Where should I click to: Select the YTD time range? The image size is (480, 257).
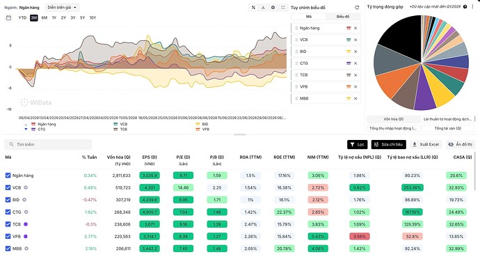click(x=22, y=18)
